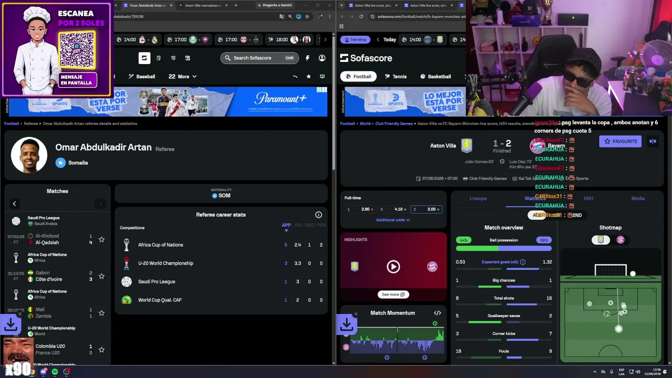Image resolution: width=672 pixels, height=378 pixels.
Task: Open the favourites star icon in the sports bar
Action: pyautogui.click(x=309, y=77)
